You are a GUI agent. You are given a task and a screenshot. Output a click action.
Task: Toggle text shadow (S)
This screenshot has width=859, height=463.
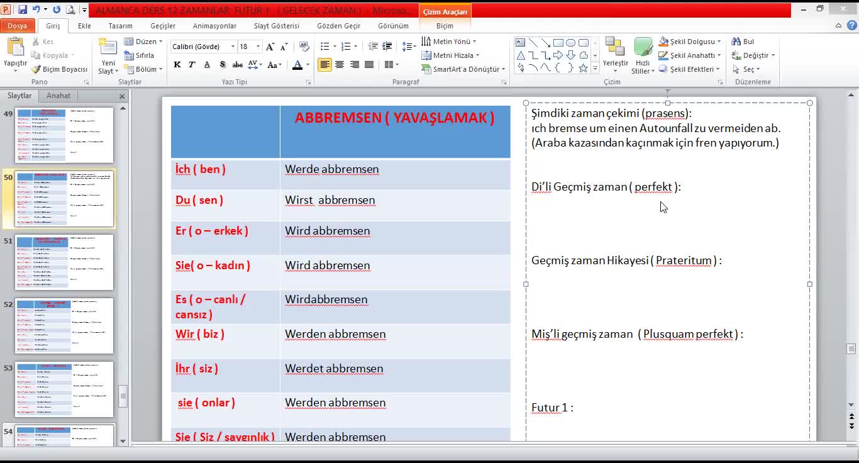tap(222, 65)
